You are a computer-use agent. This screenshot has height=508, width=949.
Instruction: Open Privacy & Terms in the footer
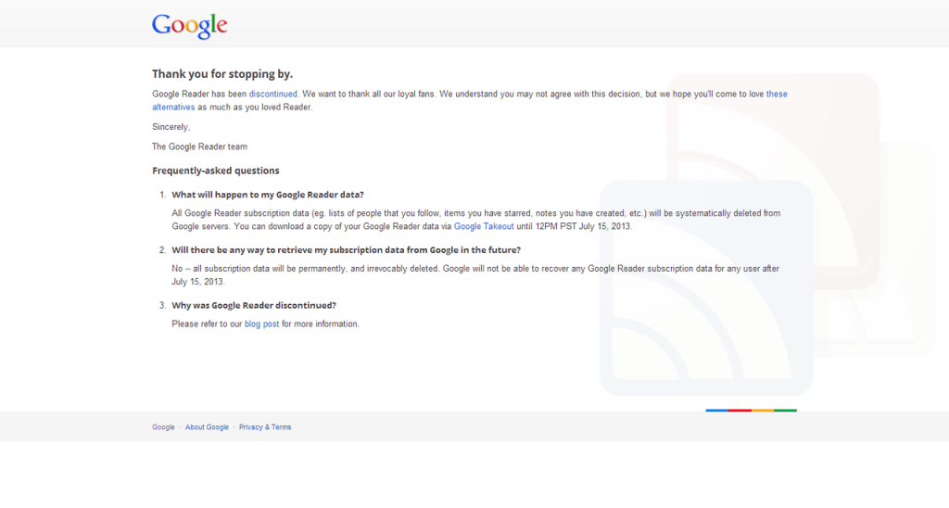(265, 427)
